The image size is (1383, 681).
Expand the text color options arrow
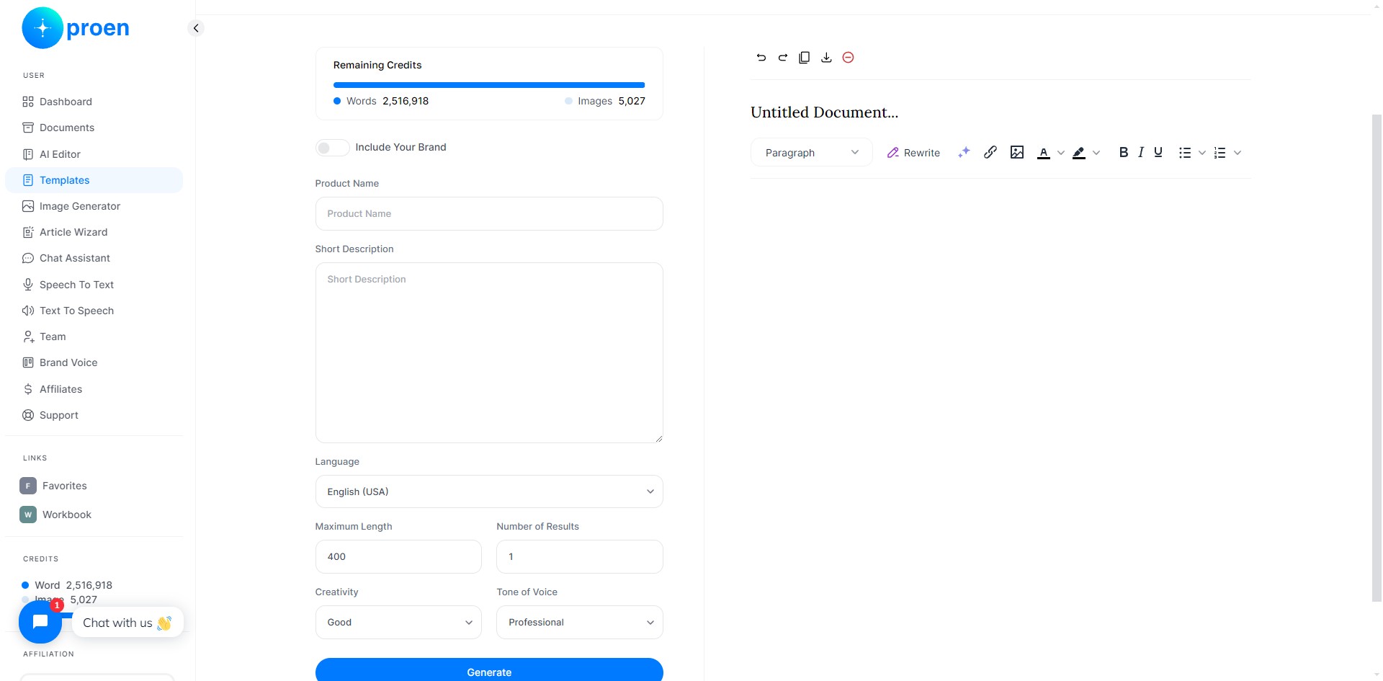tap(1060, 153)
